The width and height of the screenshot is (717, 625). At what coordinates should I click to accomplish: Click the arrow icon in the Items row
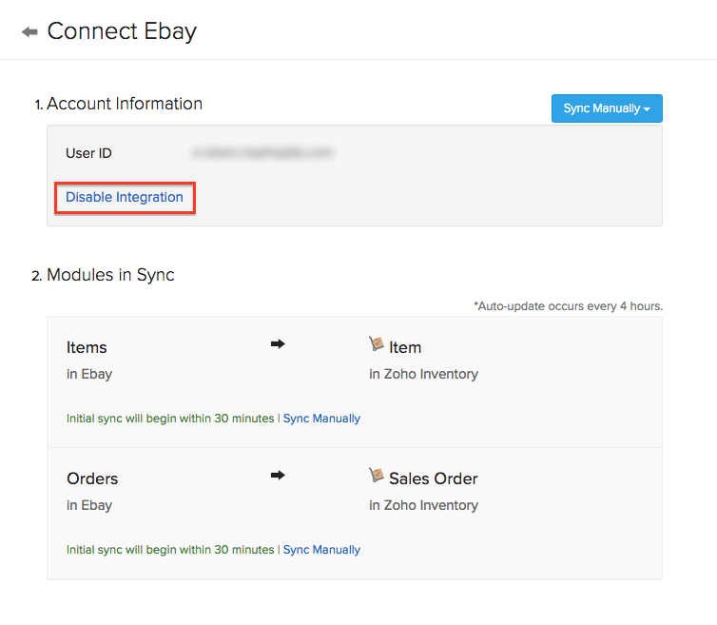tap(278, 345)
